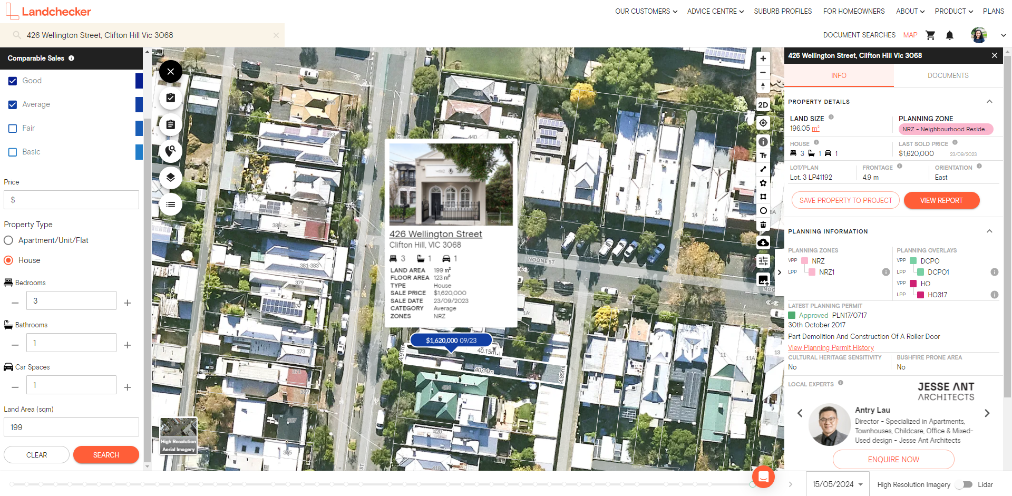Screen dimensions: 1012x496
Task: Open the View Planning Permit History link
Action: 831,348
